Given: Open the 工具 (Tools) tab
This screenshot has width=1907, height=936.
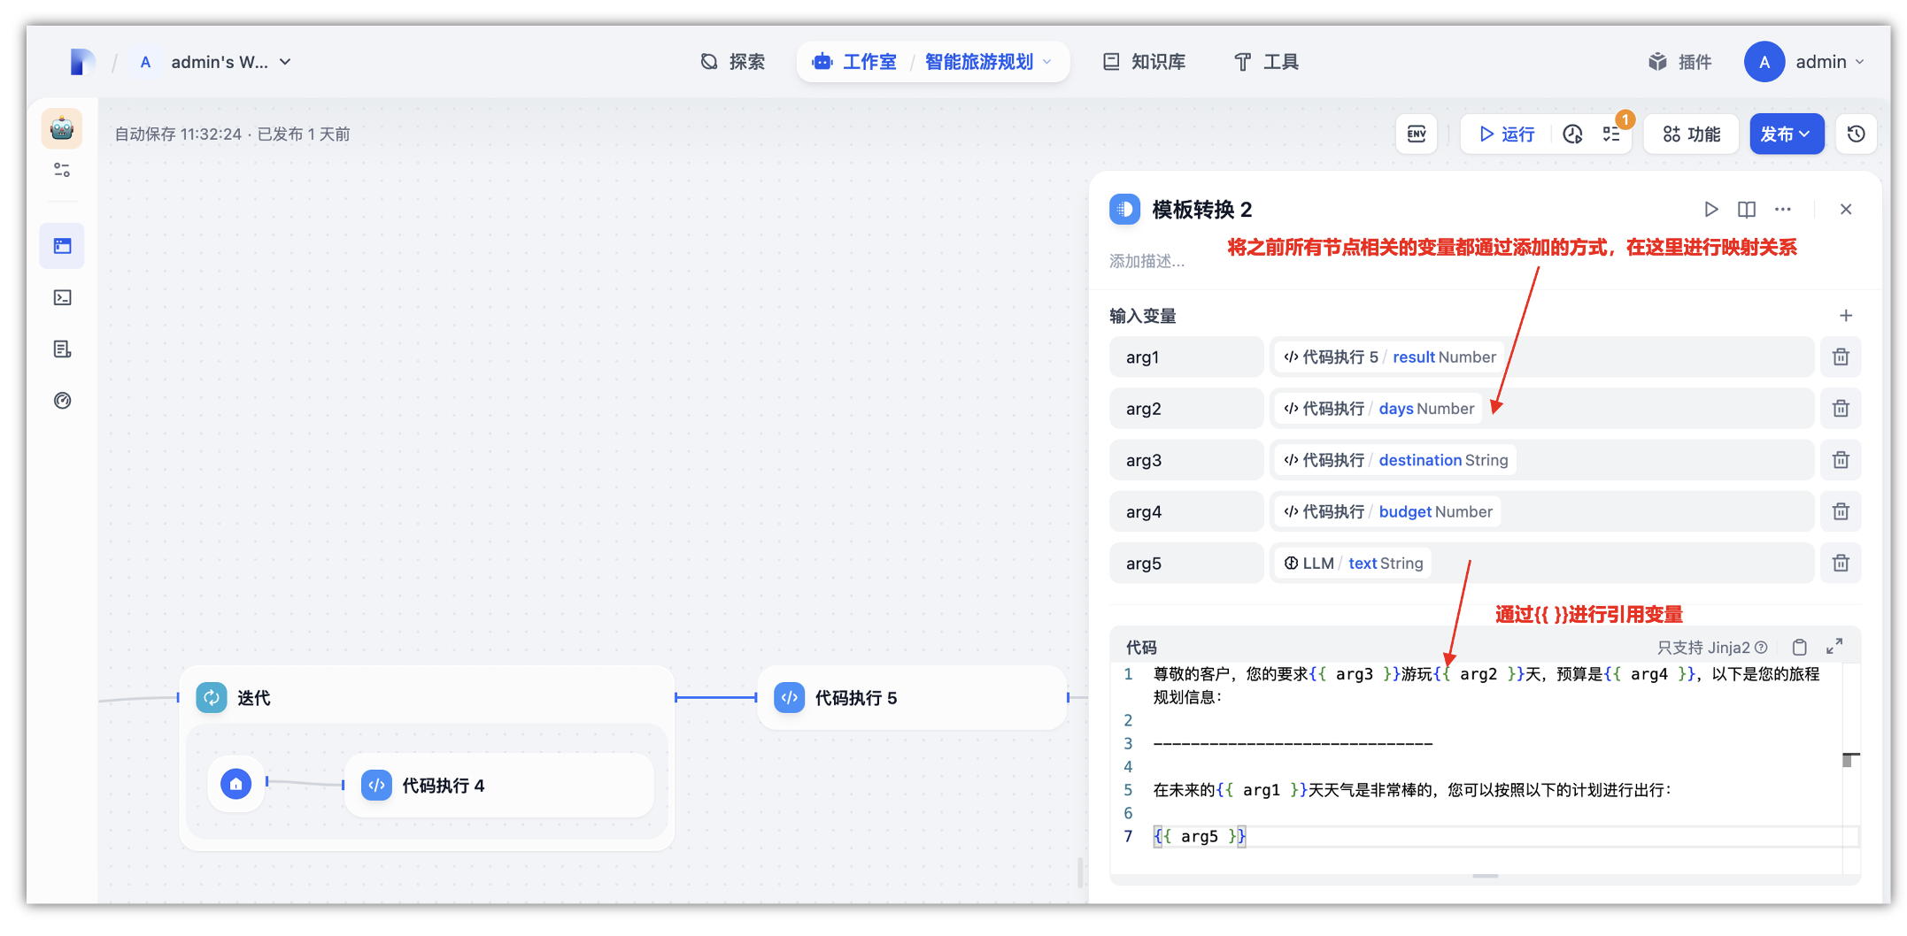Looking at the screenshot, I should click(x=1266, y=62).
